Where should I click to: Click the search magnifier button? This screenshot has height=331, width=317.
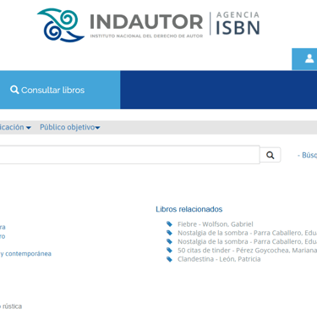(271, 155)
